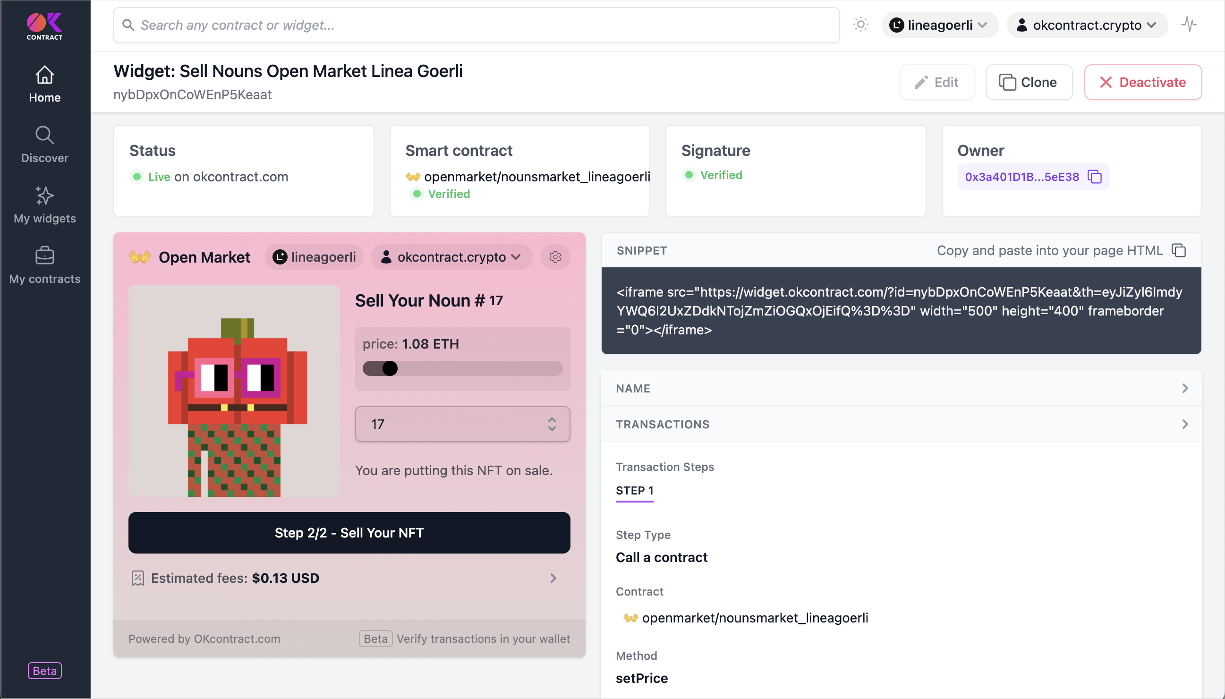1225x699 pixels.
Task: Click the search magnifier icon
Action: [x=128, y=25]
